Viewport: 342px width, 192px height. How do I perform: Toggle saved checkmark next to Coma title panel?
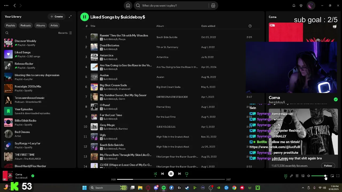click(x=336, y=99)
